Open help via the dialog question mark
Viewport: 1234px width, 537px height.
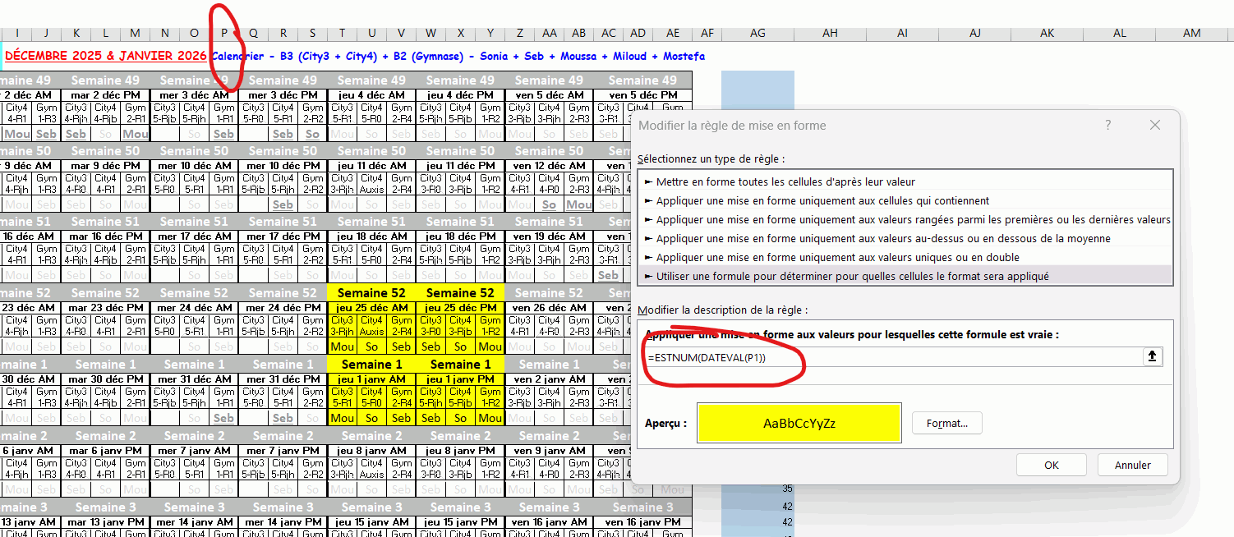[1107, 126]
